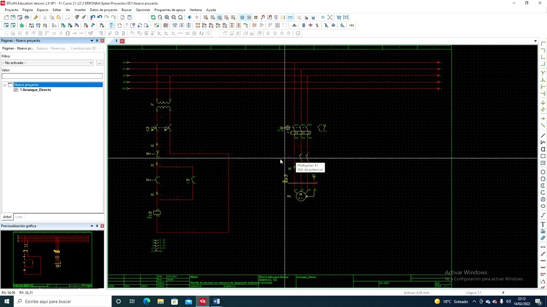Toggle grid display button in toolbar
Image resolution: width=547 pixels, height=307 pixels.
click(242, 17)
